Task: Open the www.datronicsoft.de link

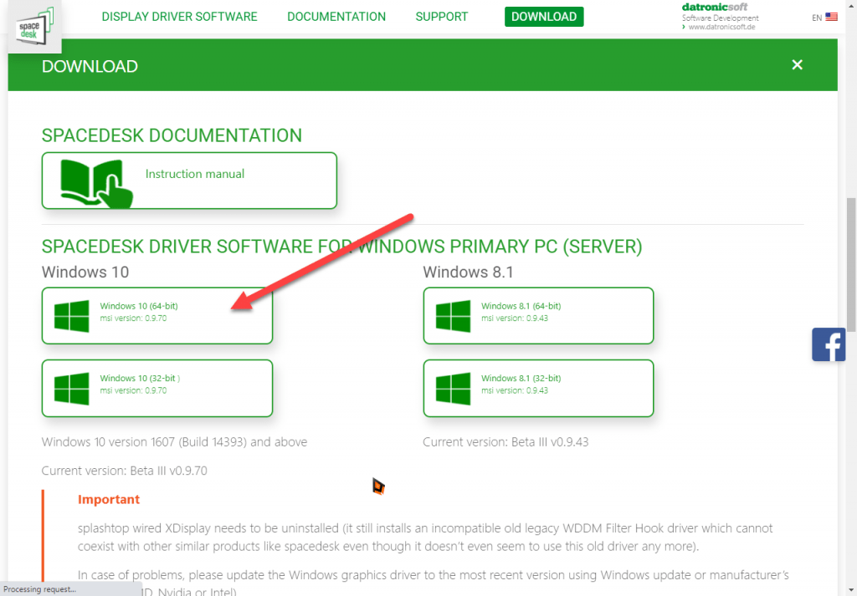Action: 721,26
